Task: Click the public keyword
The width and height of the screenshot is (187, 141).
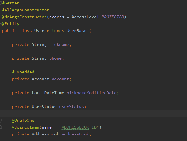Action: [x=9, y=31]
